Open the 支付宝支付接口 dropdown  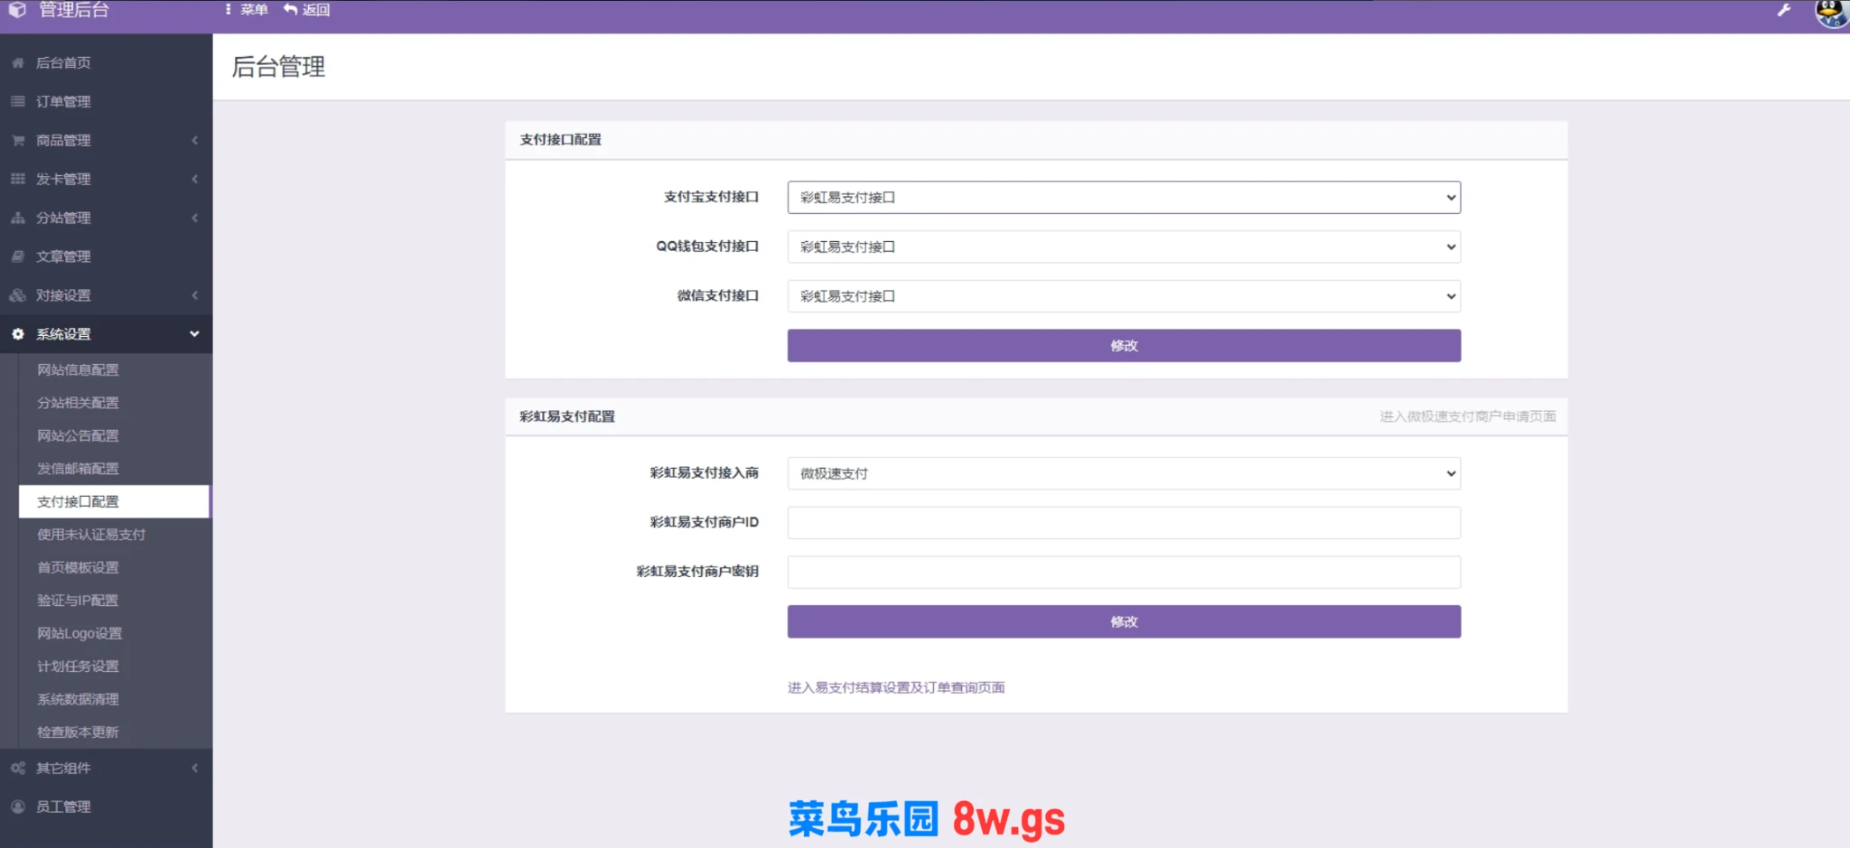(x=1124, y=198)
